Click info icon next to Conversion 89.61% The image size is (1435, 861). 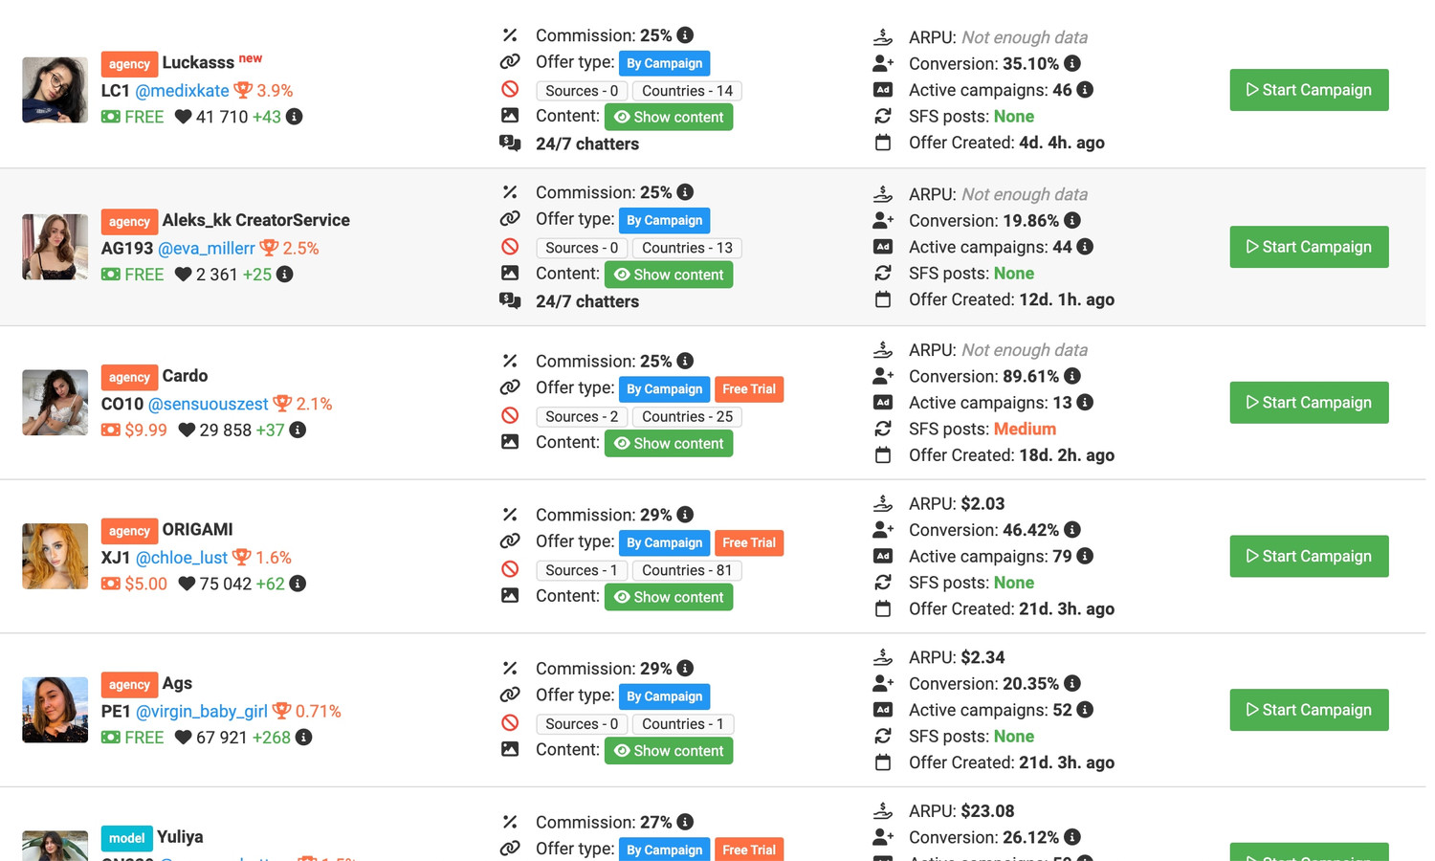[x=1072, y=376]
